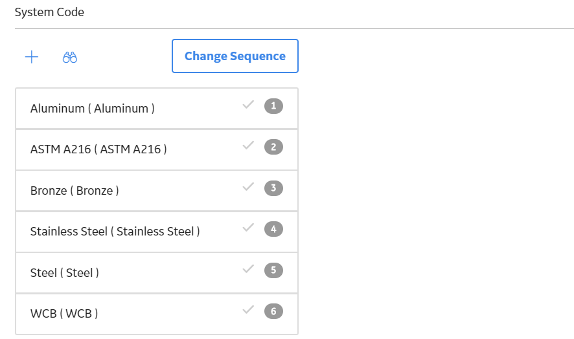Click sequence badge number 6
This screenshot has width=574, height=339.
pyautogui.click(x=274, y=311)
